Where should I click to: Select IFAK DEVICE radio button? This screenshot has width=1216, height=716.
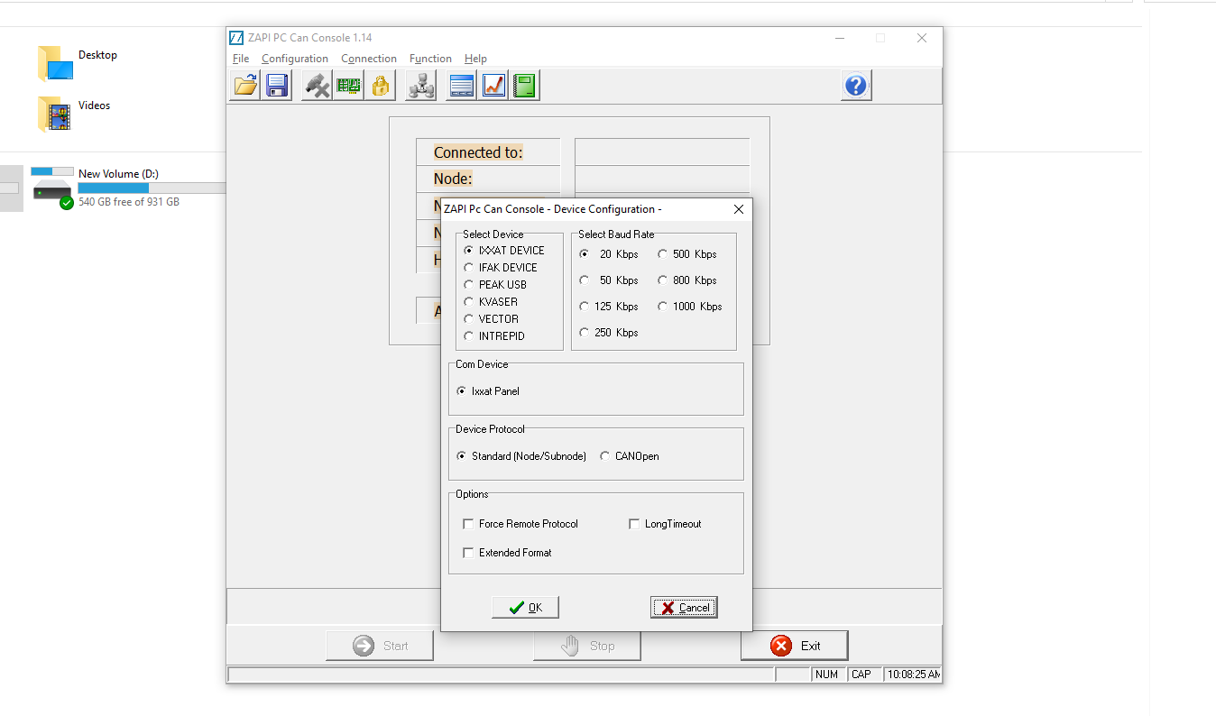click(x=501, y=268)
